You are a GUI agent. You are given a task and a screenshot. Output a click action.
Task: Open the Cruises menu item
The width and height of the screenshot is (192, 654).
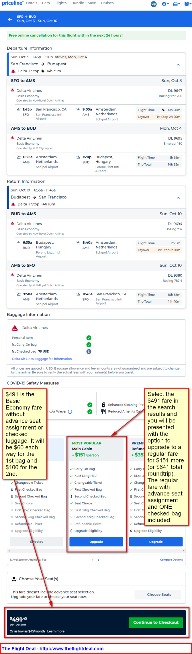point(107,3)
